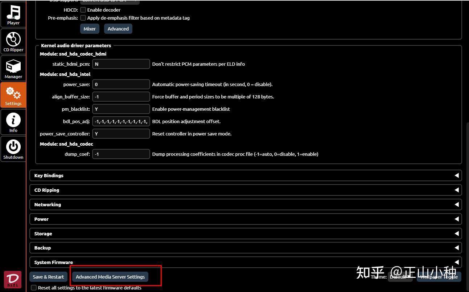Image resolution: width=469 pixels, height=292 pixels.
Task: Expand the Storage section
Action: (245, 234)
